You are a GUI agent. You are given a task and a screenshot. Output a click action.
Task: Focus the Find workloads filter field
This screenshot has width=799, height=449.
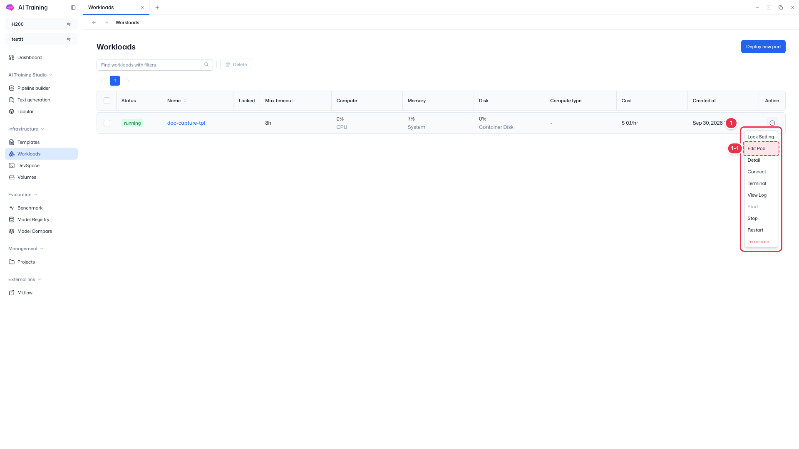155,65
